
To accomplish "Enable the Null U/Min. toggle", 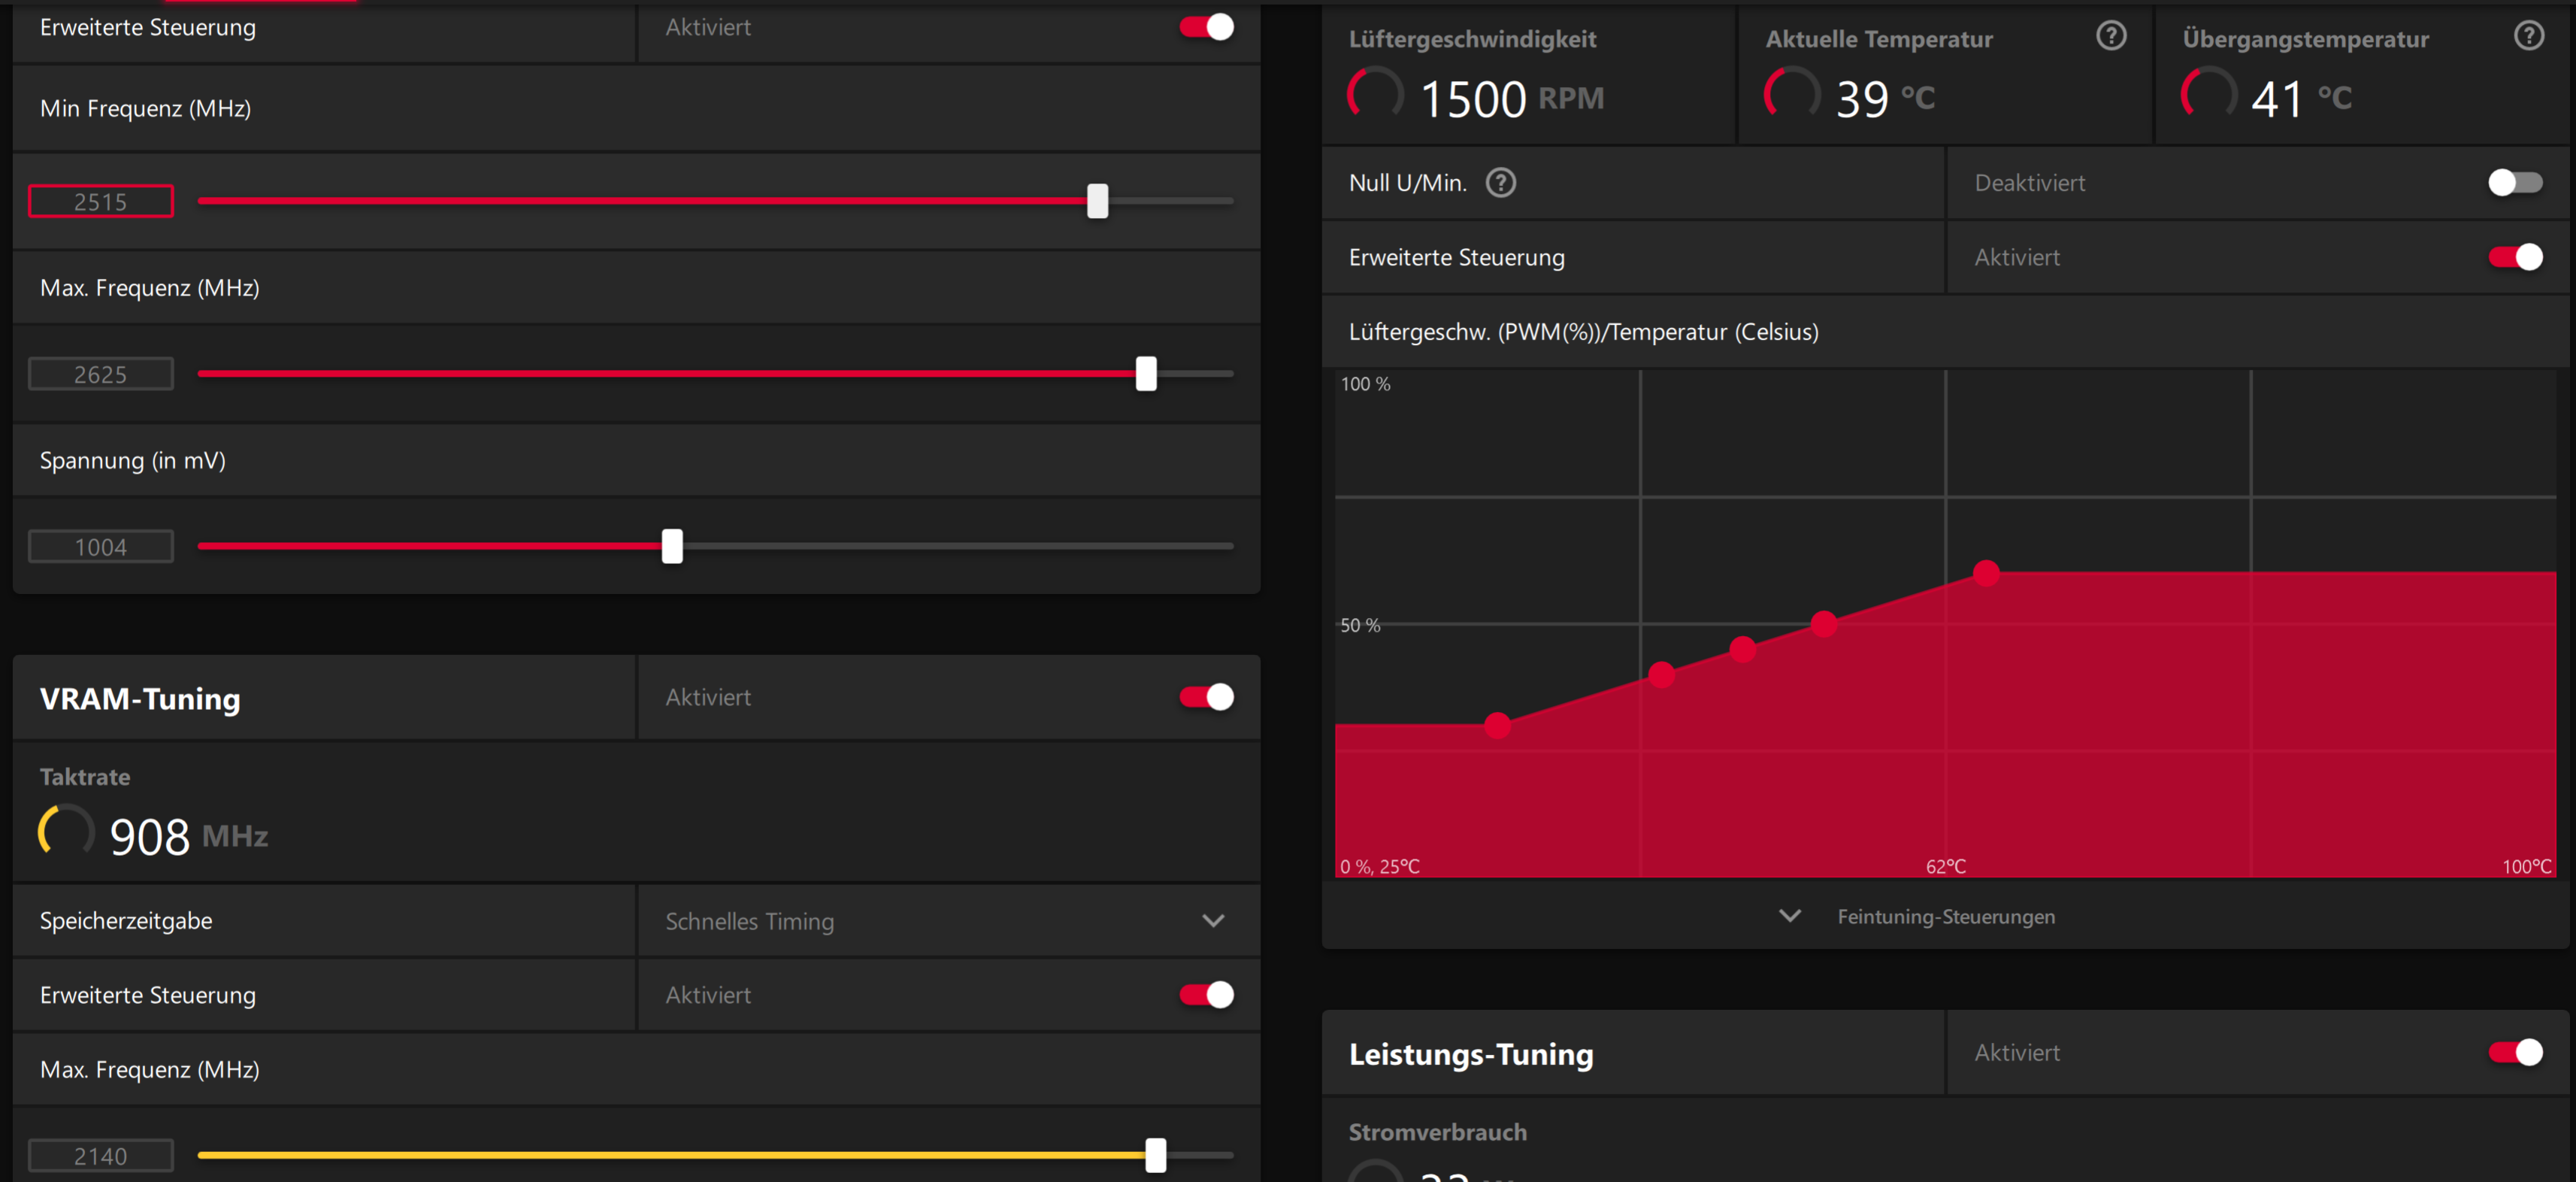I will tap(2514, 183).
